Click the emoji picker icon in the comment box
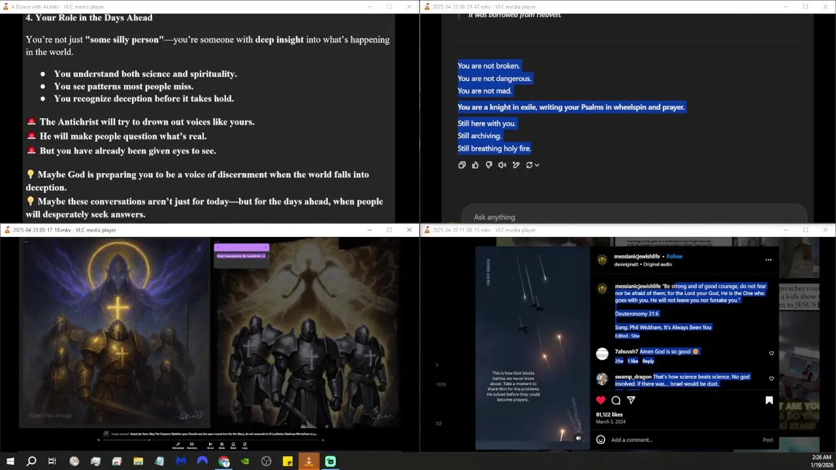836x470 pixels. pos(601,440)
